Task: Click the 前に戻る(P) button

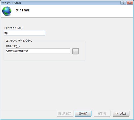Action: [x=65, y=114]
